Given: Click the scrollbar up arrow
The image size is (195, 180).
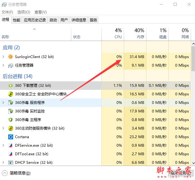Looking at the screenshot, I should [x=193, y=44].
